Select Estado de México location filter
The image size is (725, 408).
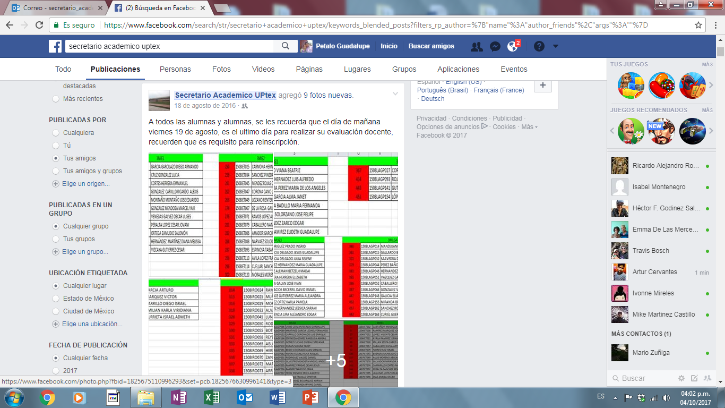56,299
